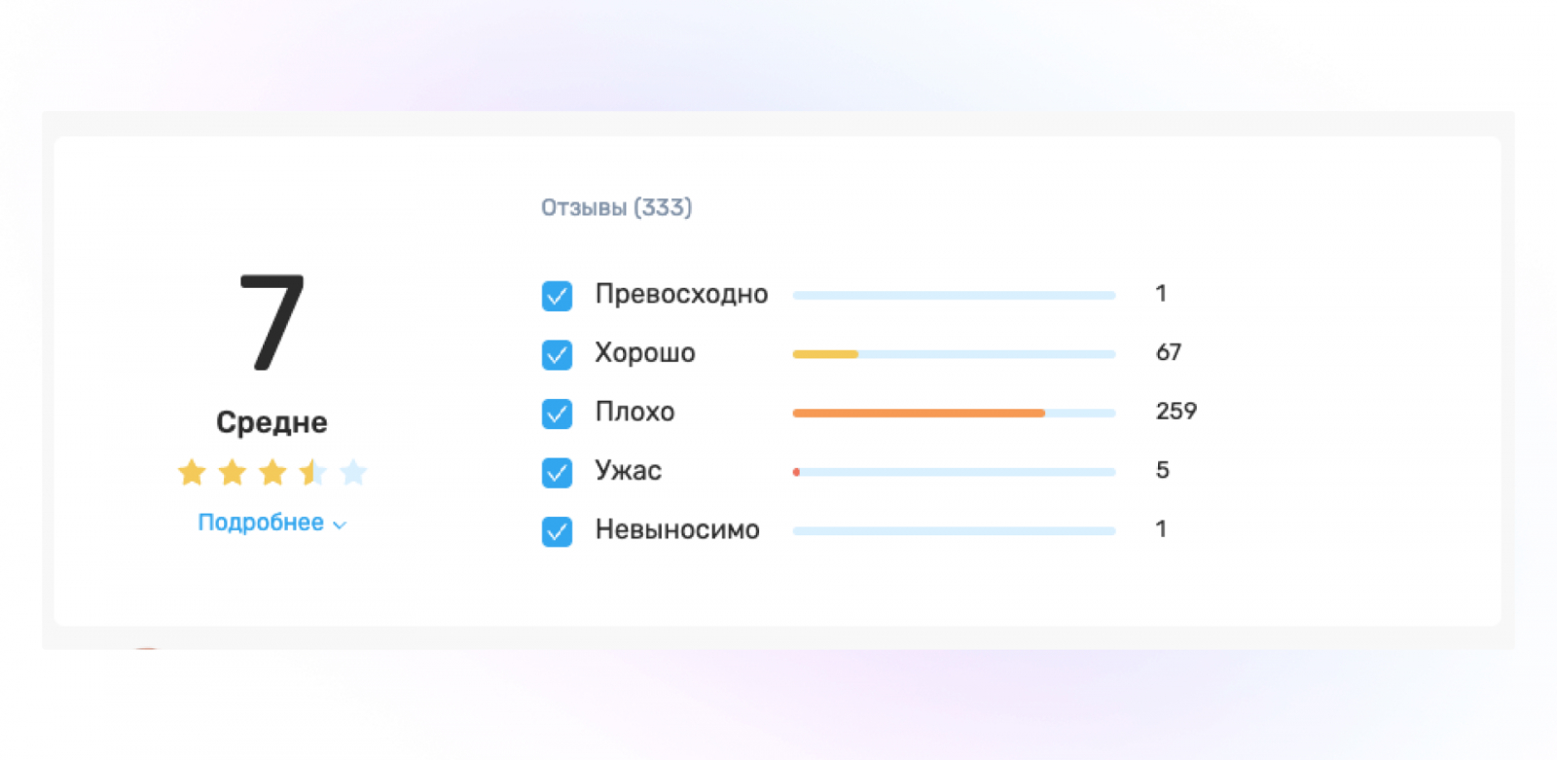Uncheck the Превосходно checkbox

(x=557, y=296)
